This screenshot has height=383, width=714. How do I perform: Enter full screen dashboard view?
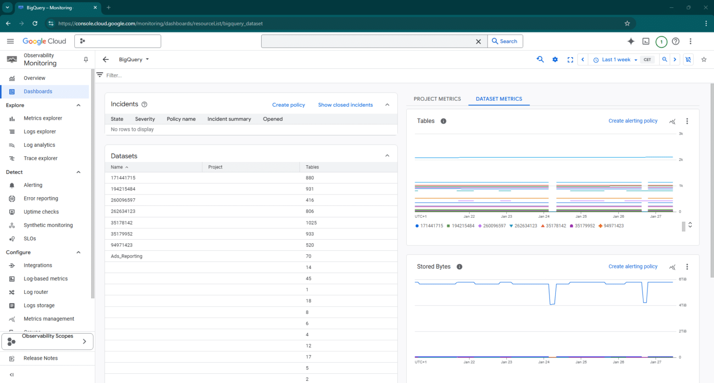coord(570,59)
